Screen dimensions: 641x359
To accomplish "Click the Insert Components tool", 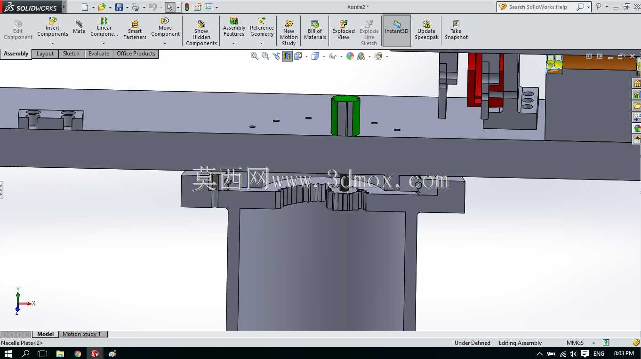I will (53, 27).
